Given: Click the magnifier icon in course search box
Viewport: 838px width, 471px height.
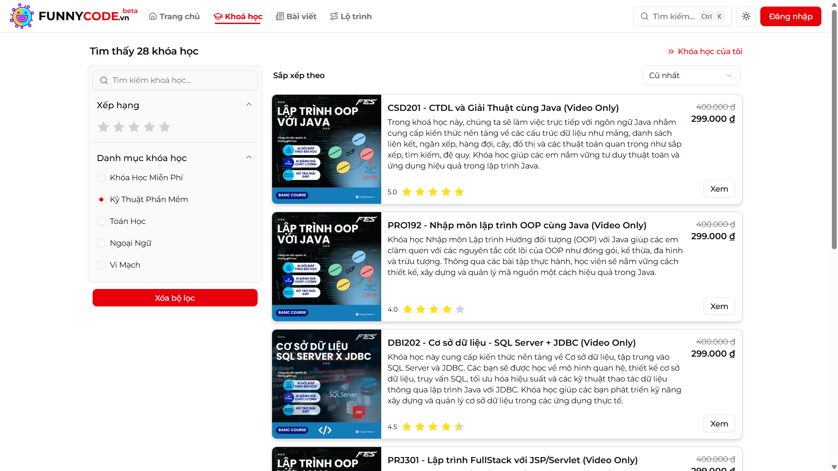Looking at the screenshot, I should [104, 80].
